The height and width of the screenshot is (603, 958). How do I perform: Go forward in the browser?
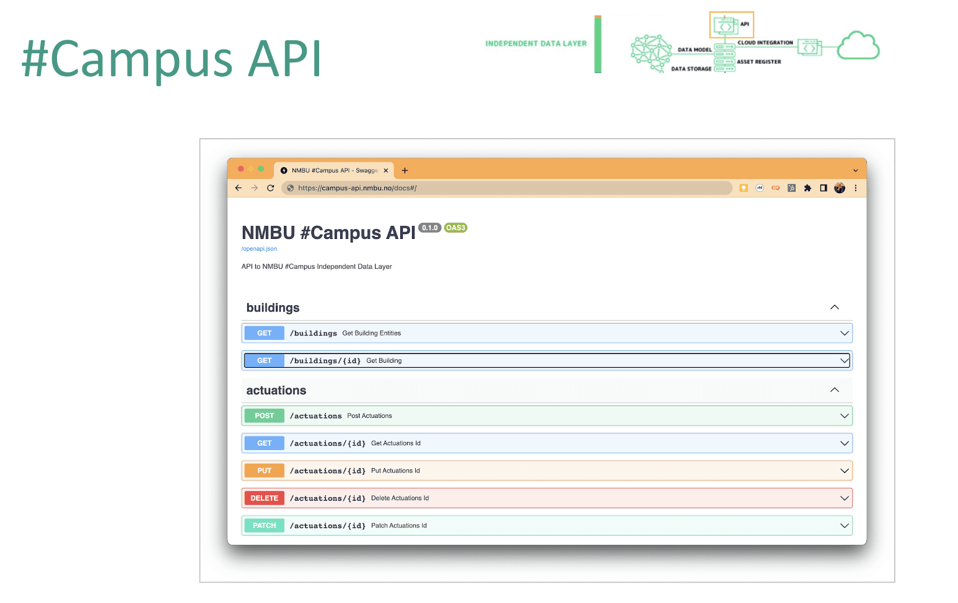(x=255, y=188)
